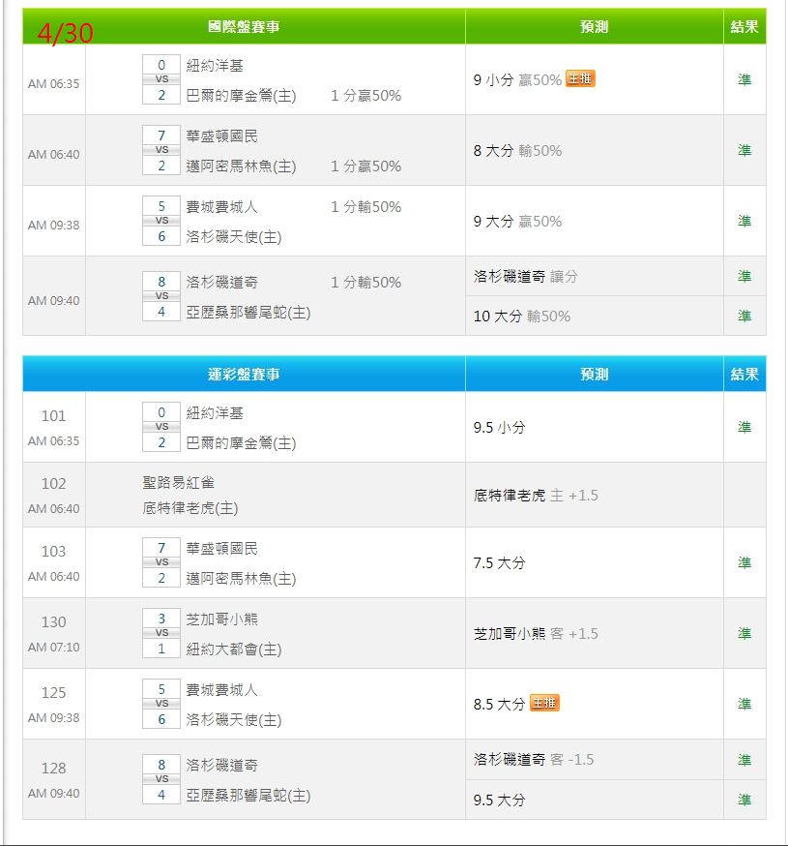Select 芝加哥小熊 team in game 130

222,619
